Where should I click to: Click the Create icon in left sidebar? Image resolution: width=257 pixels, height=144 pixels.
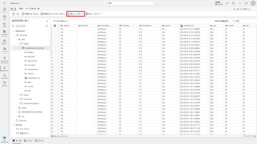tap(5, 17)
